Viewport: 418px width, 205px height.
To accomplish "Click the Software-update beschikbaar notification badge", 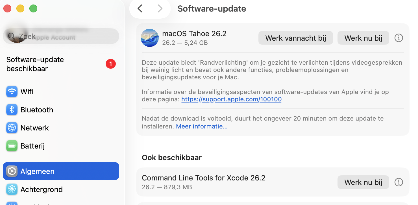I will 111,64.
